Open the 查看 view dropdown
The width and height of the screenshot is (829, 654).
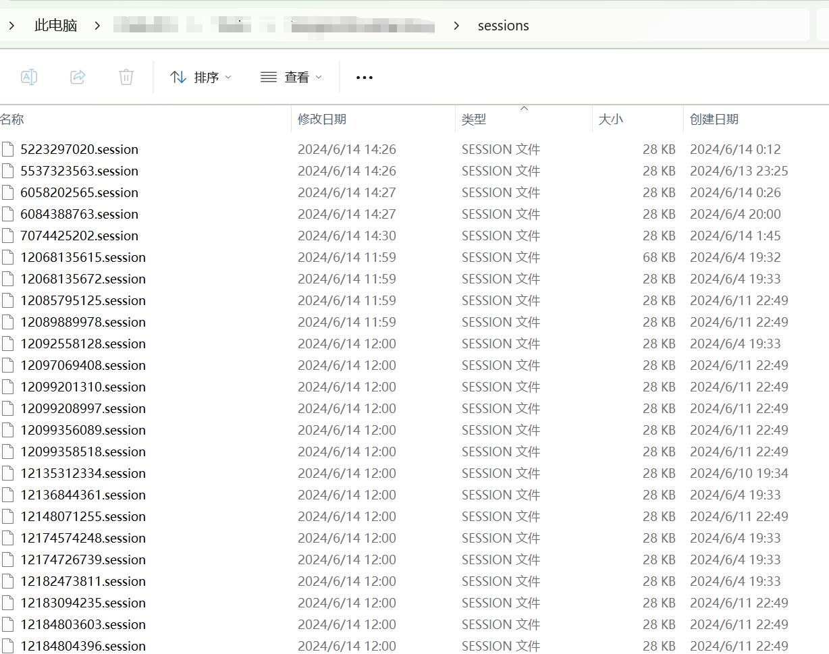(x=291, y=78)
